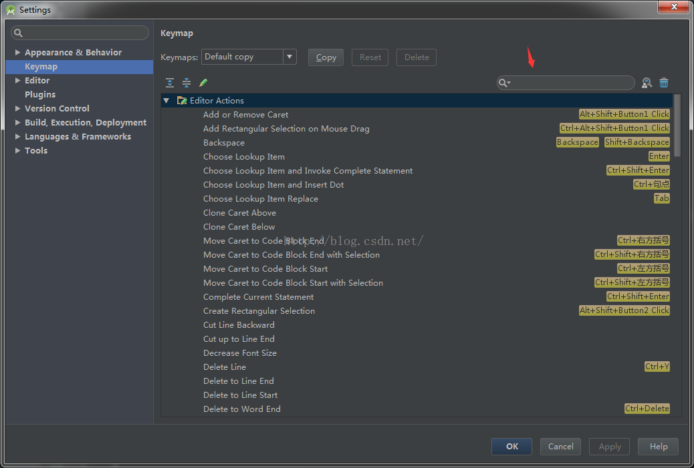
Task: Select Choose Lookup Item and Invoke Complete Statement
Action: click(417, 171)
